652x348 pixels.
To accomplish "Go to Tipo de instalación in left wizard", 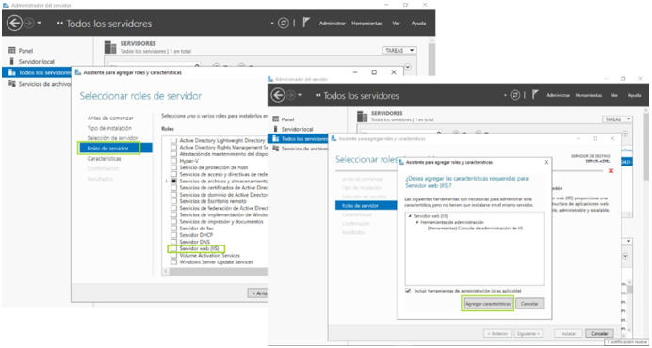I will (109, 128).
